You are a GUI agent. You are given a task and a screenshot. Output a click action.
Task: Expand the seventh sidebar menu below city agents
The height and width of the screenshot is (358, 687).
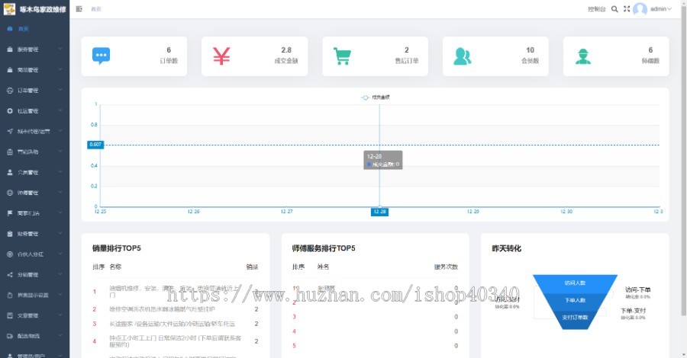pos(60,152)
